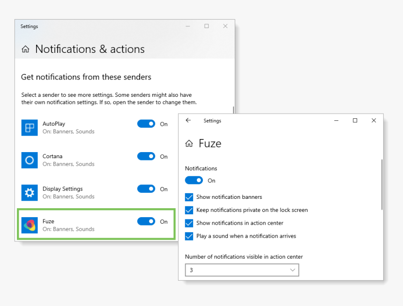
Task: Open number of visible notifications dropdown
Action: [242, 270]
